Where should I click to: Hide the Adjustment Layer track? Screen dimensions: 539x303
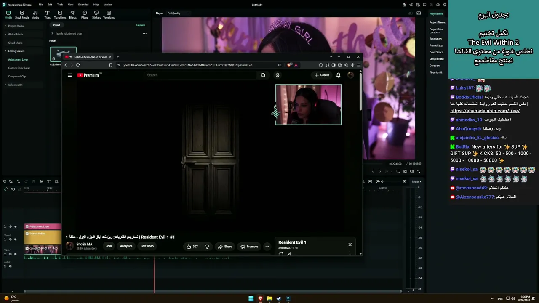click(15, 226)
